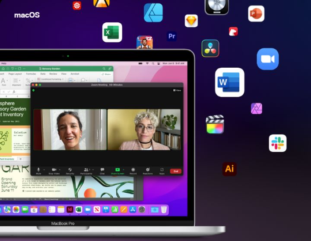This screenshot has height=241, width=311.
Task: Open the Chat in Zoom meeting
Action: tap(102, 170)
